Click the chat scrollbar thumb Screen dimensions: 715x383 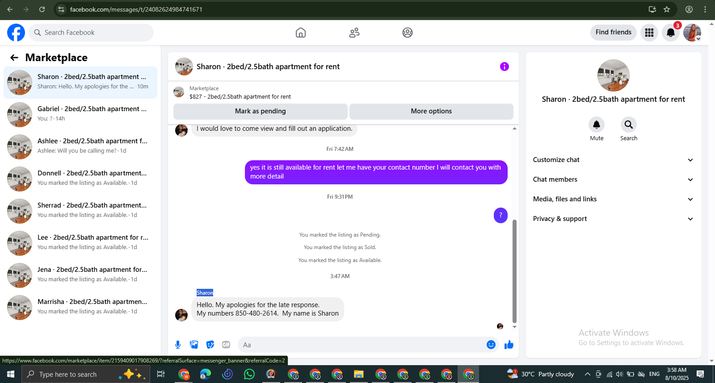pyautogui.click(x=514, y=271)
